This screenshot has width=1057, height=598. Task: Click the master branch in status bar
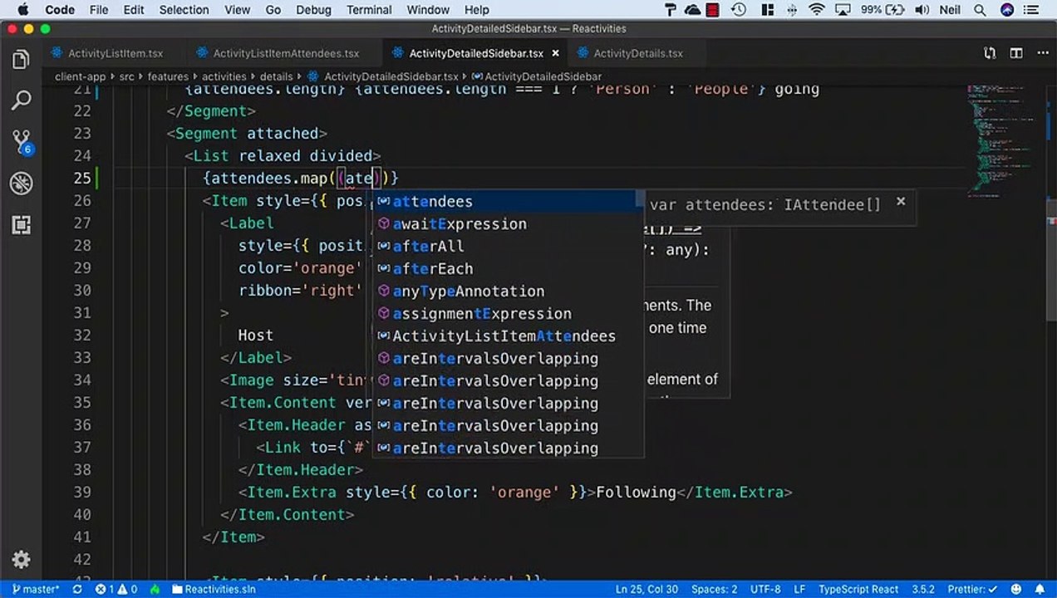coord(37,589)
